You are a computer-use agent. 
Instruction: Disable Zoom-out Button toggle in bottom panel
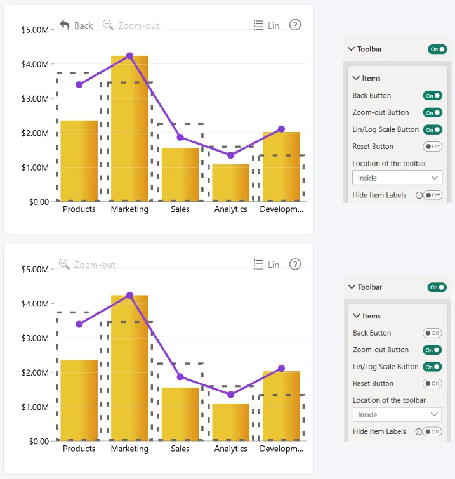click(x=432, y=350)
